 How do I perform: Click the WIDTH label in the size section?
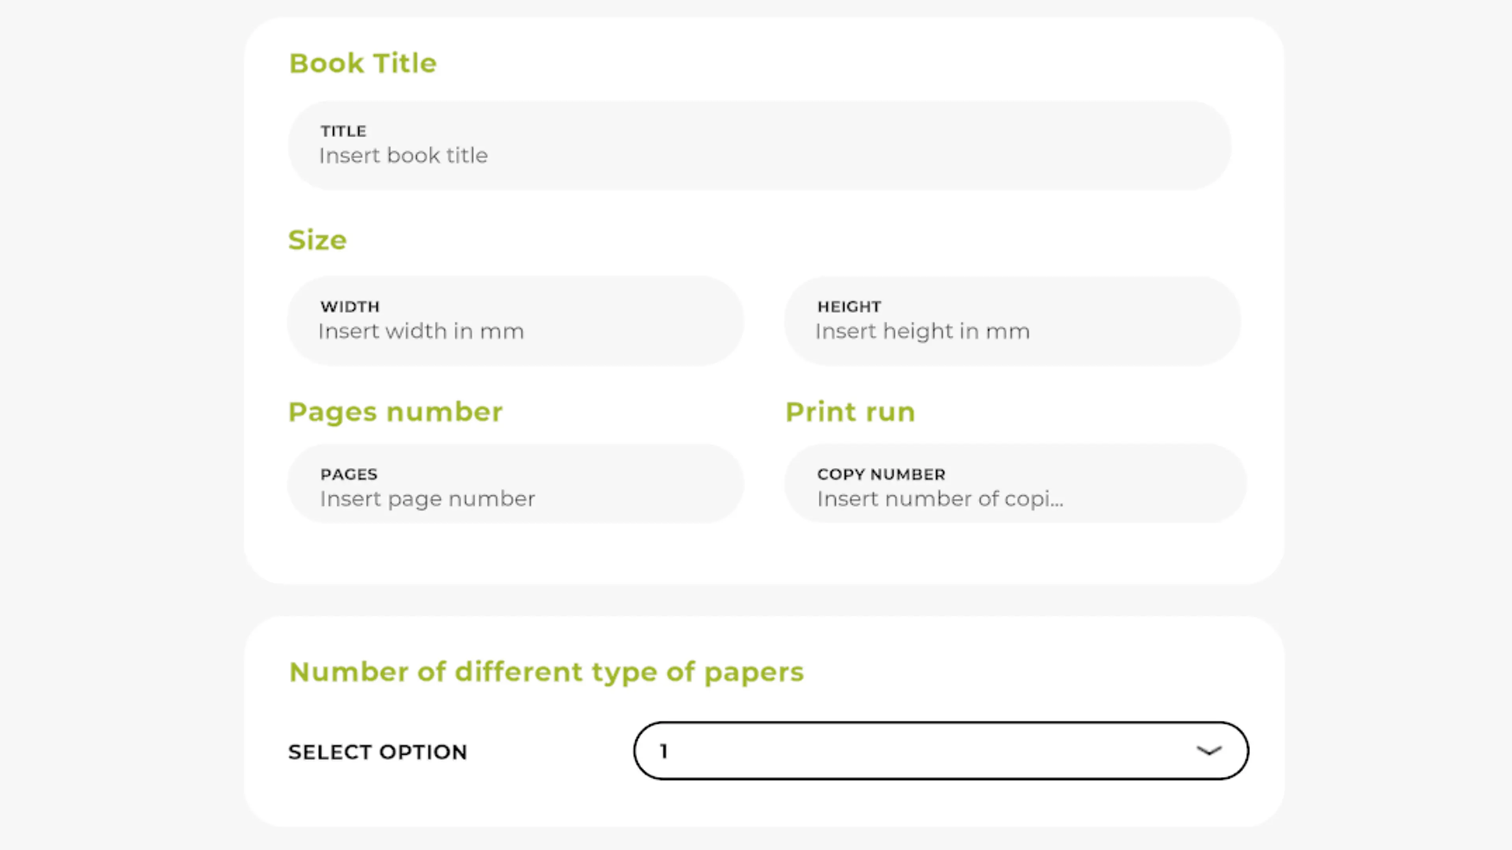350,307
